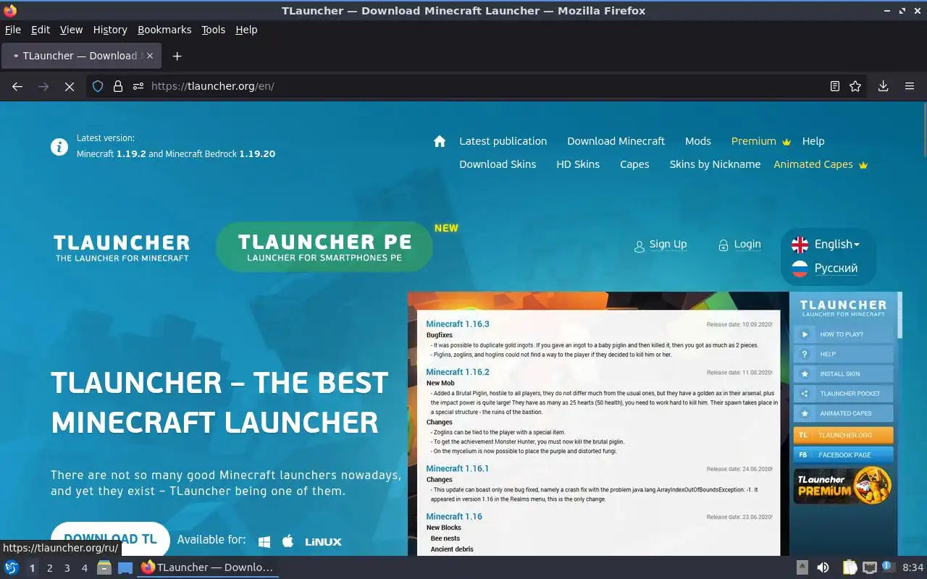
Task: Open the Firefox hamburger application menu
Action: coord(910,86)
